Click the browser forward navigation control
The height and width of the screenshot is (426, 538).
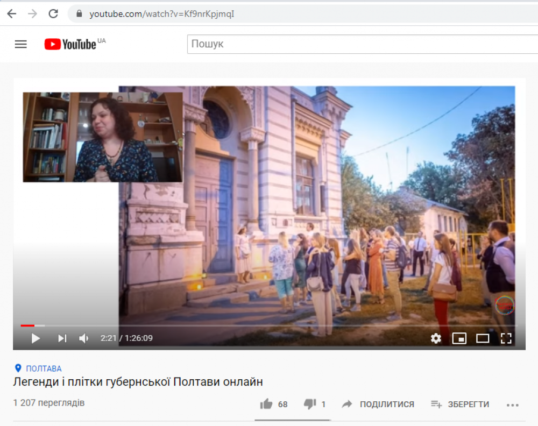pyautogui.click(x=32, y=13)
